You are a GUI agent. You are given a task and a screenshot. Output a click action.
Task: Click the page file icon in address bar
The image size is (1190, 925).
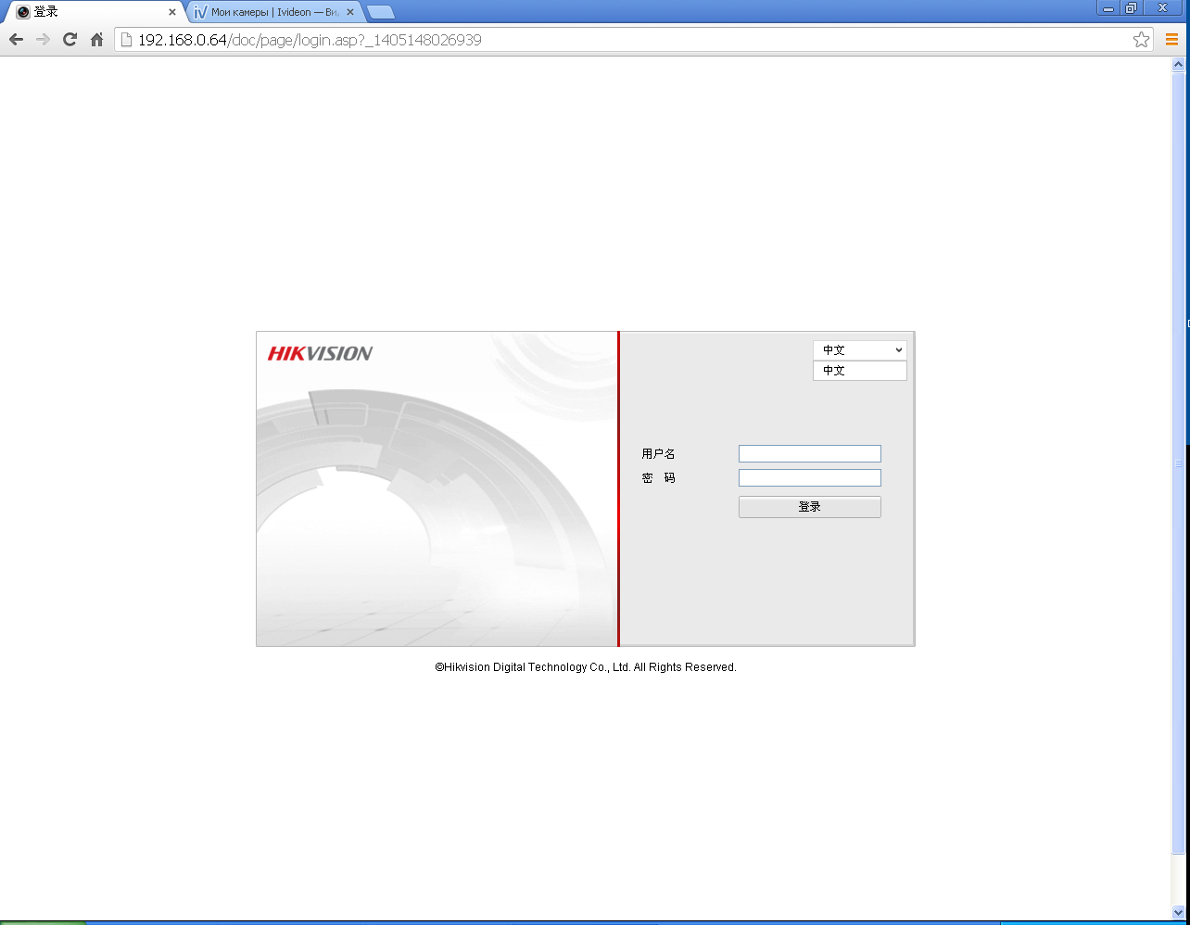[127, 40]
